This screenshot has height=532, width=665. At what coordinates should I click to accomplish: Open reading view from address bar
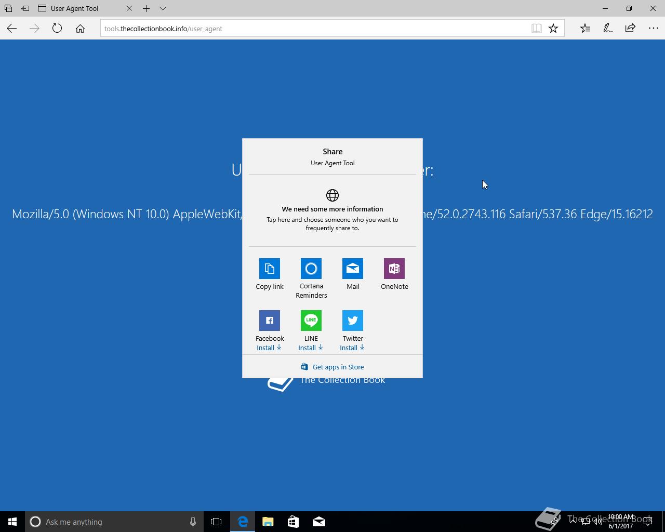(537, 29)
